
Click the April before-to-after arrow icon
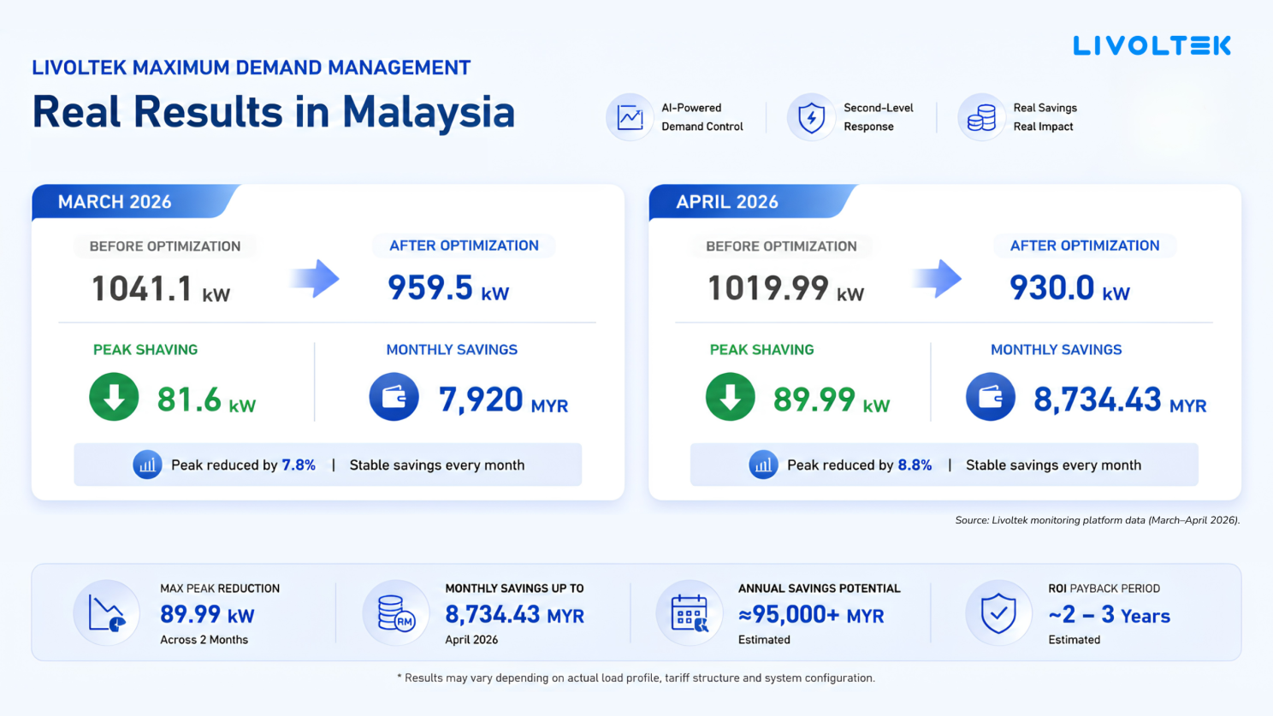[x=937, y=278]
